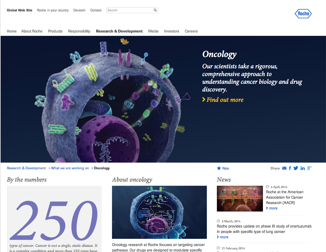Click Find out more in Oncology banner
The height and width of the screenshot is (252, 326).
click(223, 100)
